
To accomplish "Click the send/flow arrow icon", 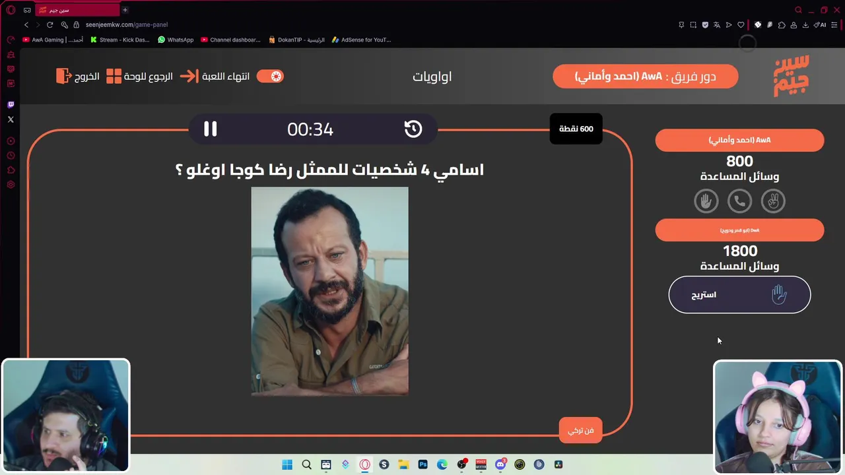I will (729, 25).
